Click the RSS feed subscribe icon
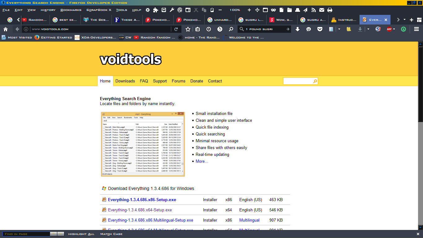 click(314, 10)
